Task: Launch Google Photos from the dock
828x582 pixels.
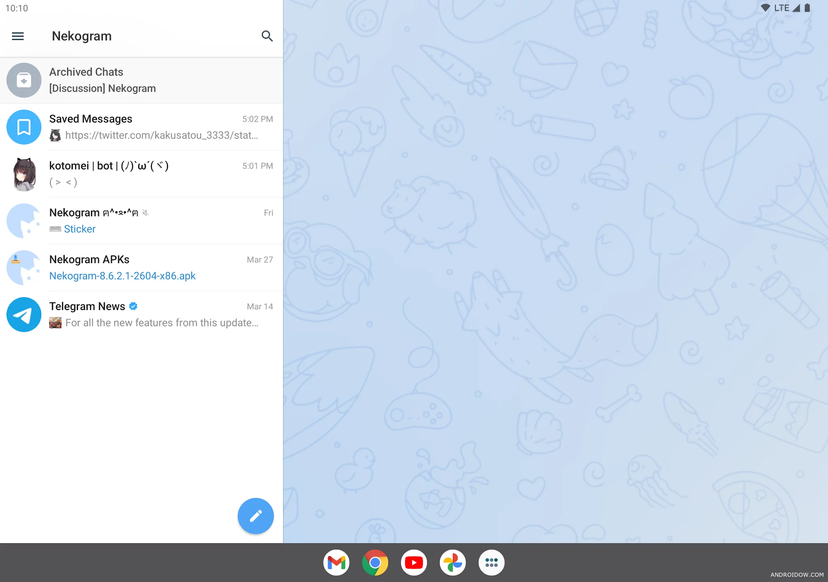Action: click(x=452, y=562)
